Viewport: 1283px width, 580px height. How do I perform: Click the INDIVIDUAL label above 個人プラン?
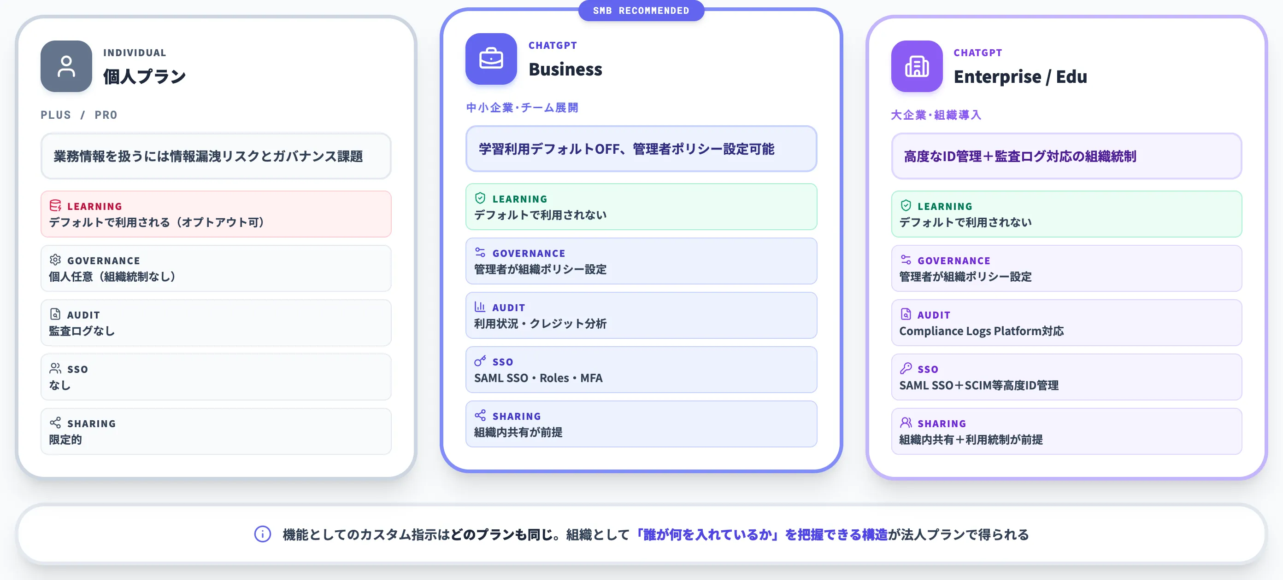[x=135, y=53]
